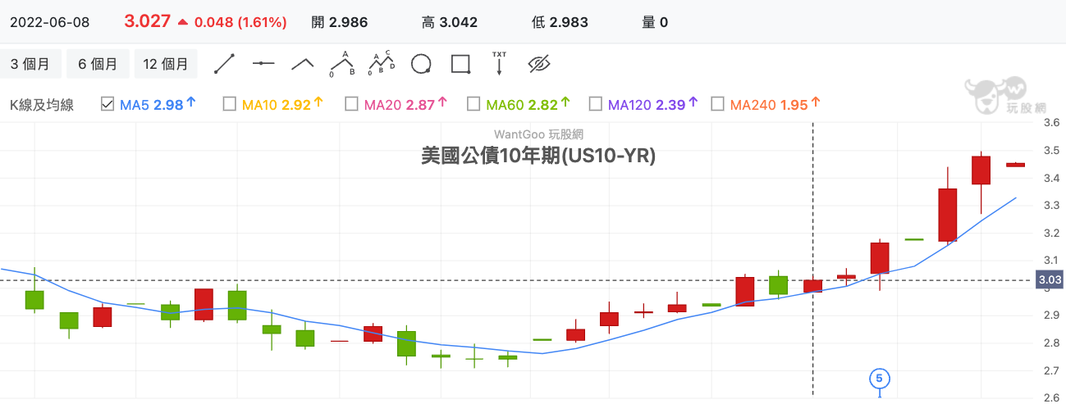Select the TXT text annotation tool
The width and height of the screenshot is (1066, 404).
499,64
